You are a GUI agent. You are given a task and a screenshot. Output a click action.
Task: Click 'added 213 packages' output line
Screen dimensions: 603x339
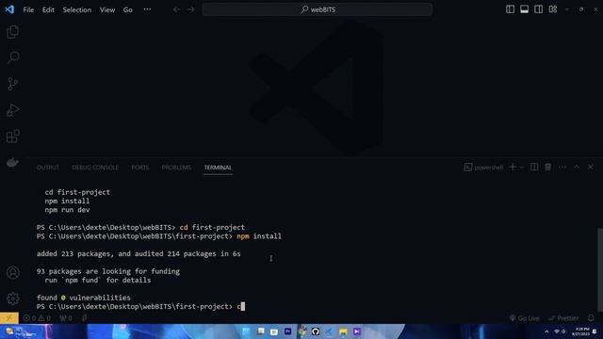pos(139,253)
